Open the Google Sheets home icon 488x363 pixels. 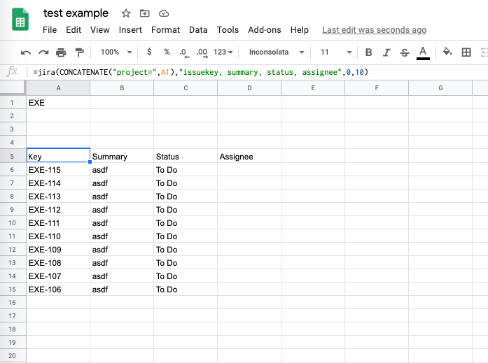pos(20,20)
